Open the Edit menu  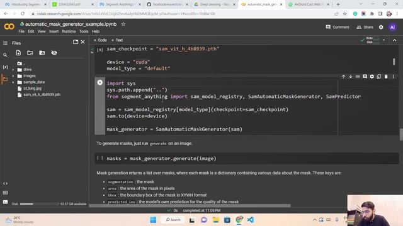pos(31,31)
